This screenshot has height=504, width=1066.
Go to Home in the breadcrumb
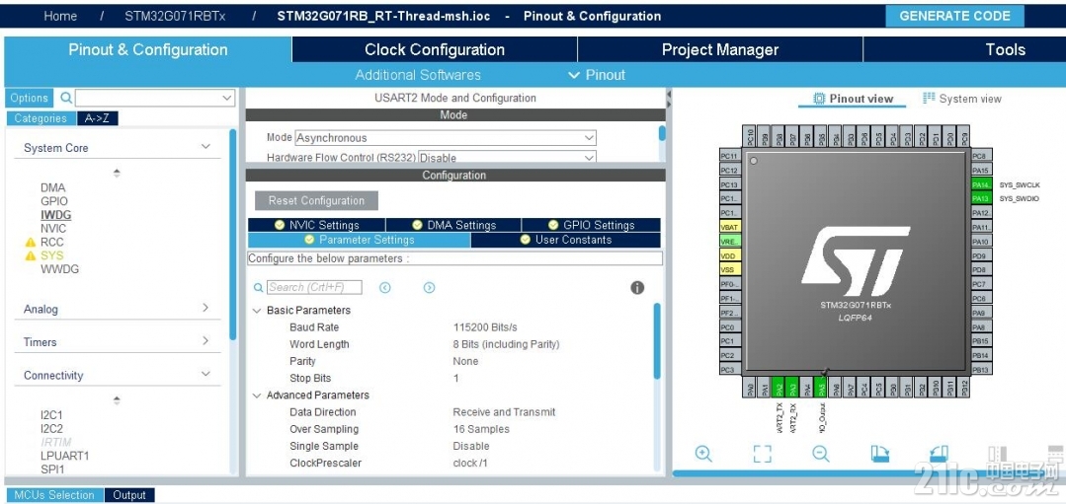tap(60, 17)
